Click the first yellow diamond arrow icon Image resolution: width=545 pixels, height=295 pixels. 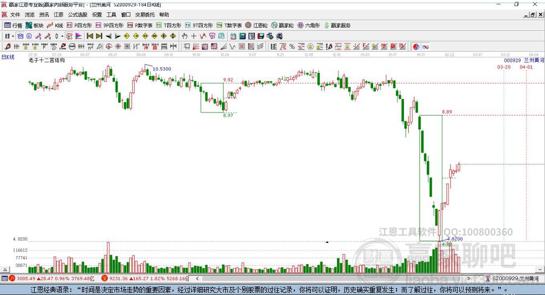pos(127,36)
